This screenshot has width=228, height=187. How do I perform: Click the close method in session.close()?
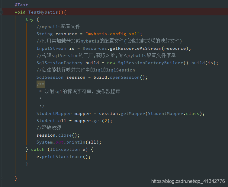65,135
